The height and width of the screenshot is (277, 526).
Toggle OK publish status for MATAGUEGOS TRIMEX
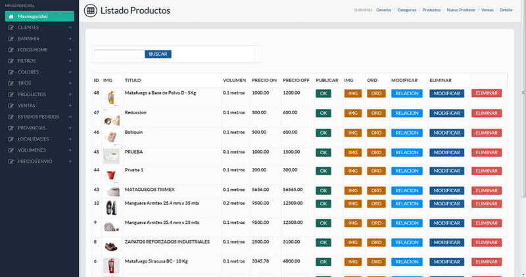pos(323,190)
